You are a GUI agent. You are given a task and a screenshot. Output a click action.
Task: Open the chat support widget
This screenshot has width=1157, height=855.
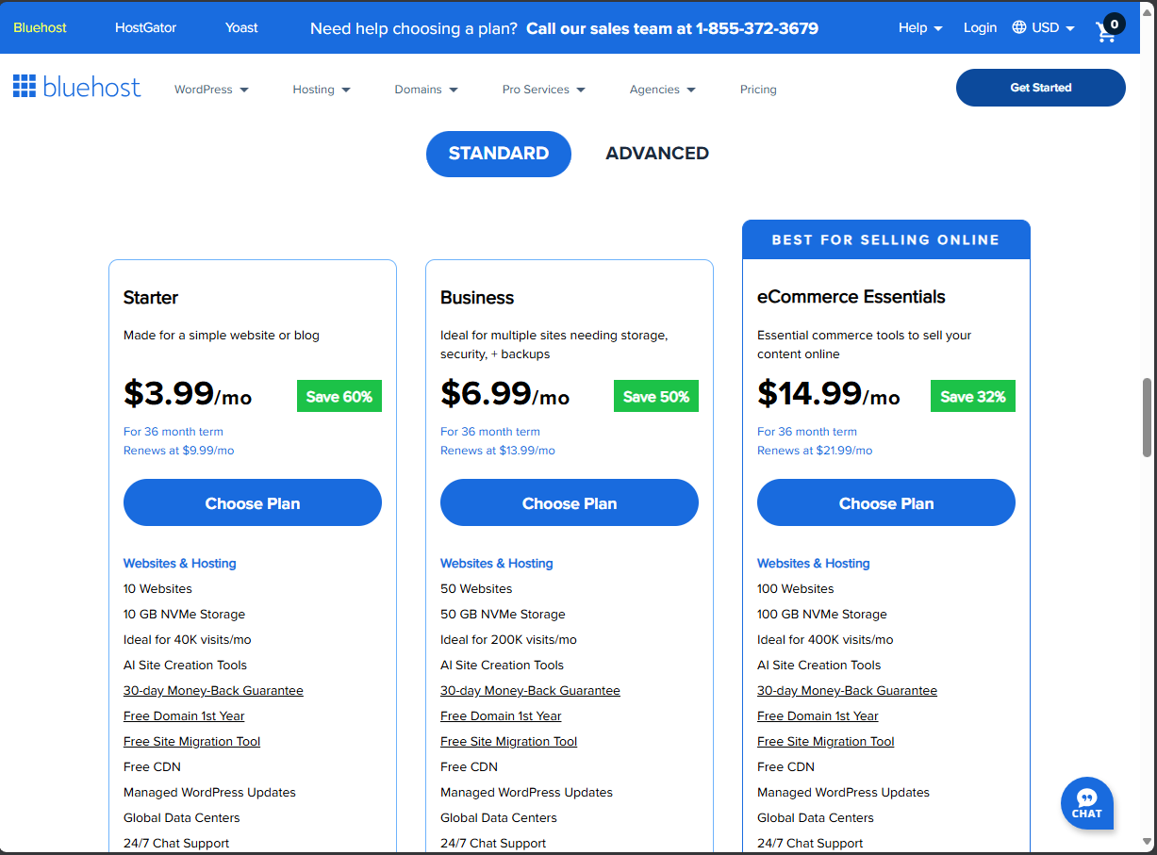click(1086, 803)
